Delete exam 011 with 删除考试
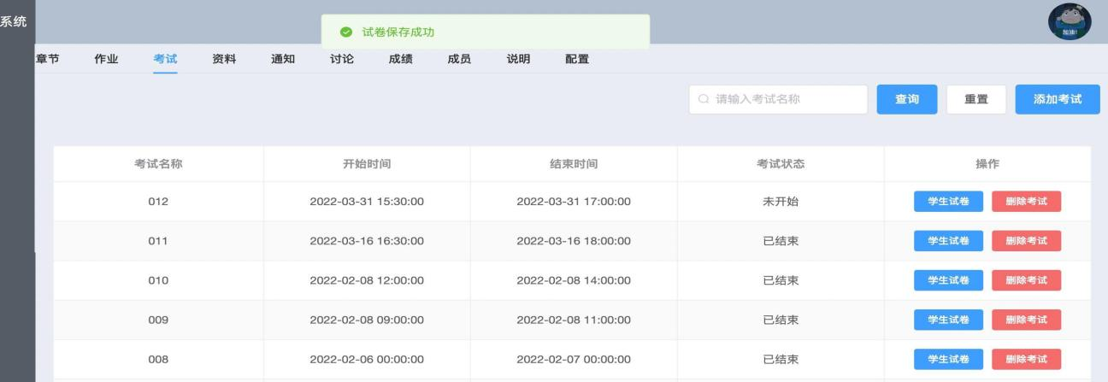 (x=1026, y=241)
